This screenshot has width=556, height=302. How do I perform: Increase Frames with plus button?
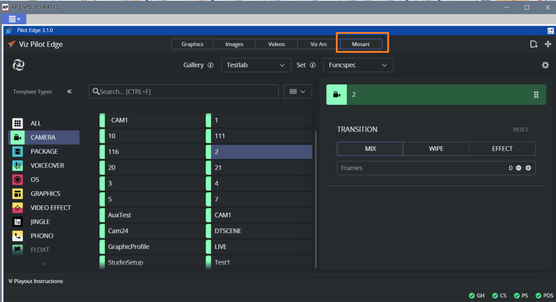click(x=528, y=168)
